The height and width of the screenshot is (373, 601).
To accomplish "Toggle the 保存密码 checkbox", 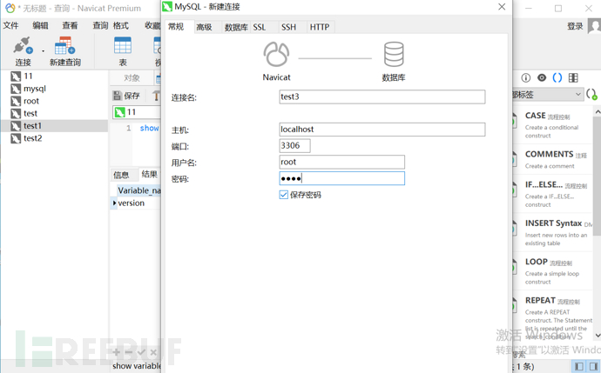I will [284, 195].
